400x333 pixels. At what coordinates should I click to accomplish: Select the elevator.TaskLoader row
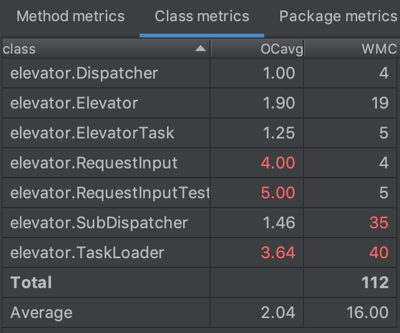(87, 253)
